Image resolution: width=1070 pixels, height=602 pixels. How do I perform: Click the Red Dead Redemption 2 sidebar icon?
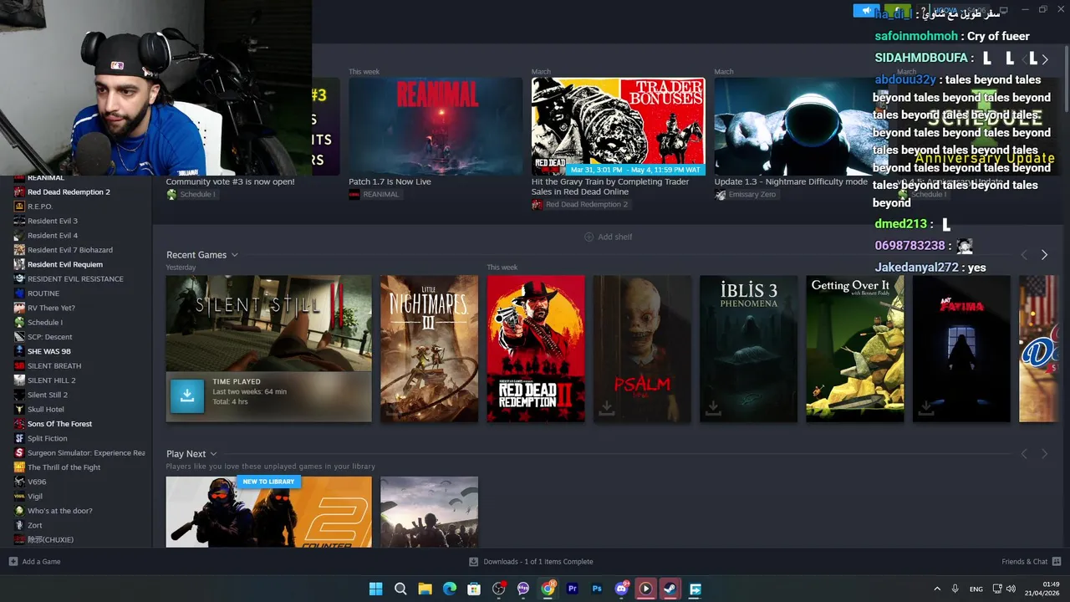click(x=19, y=191)
